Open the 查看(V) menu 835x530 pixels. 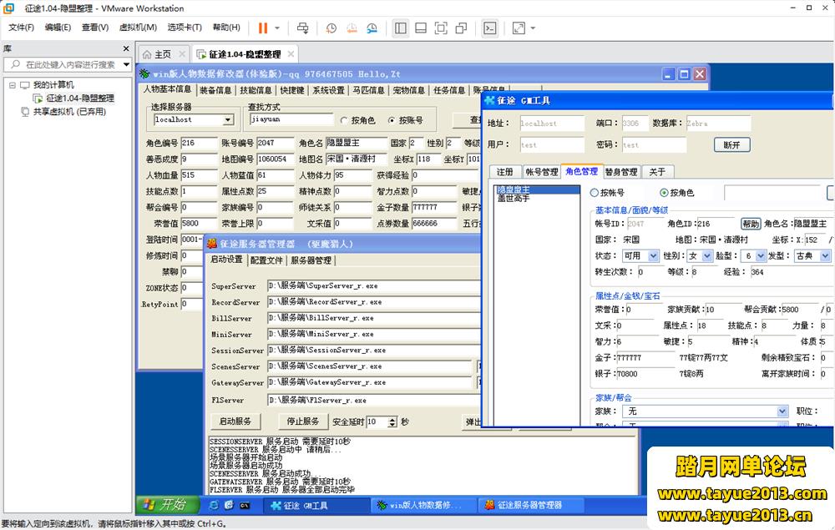tap(95, 28)
